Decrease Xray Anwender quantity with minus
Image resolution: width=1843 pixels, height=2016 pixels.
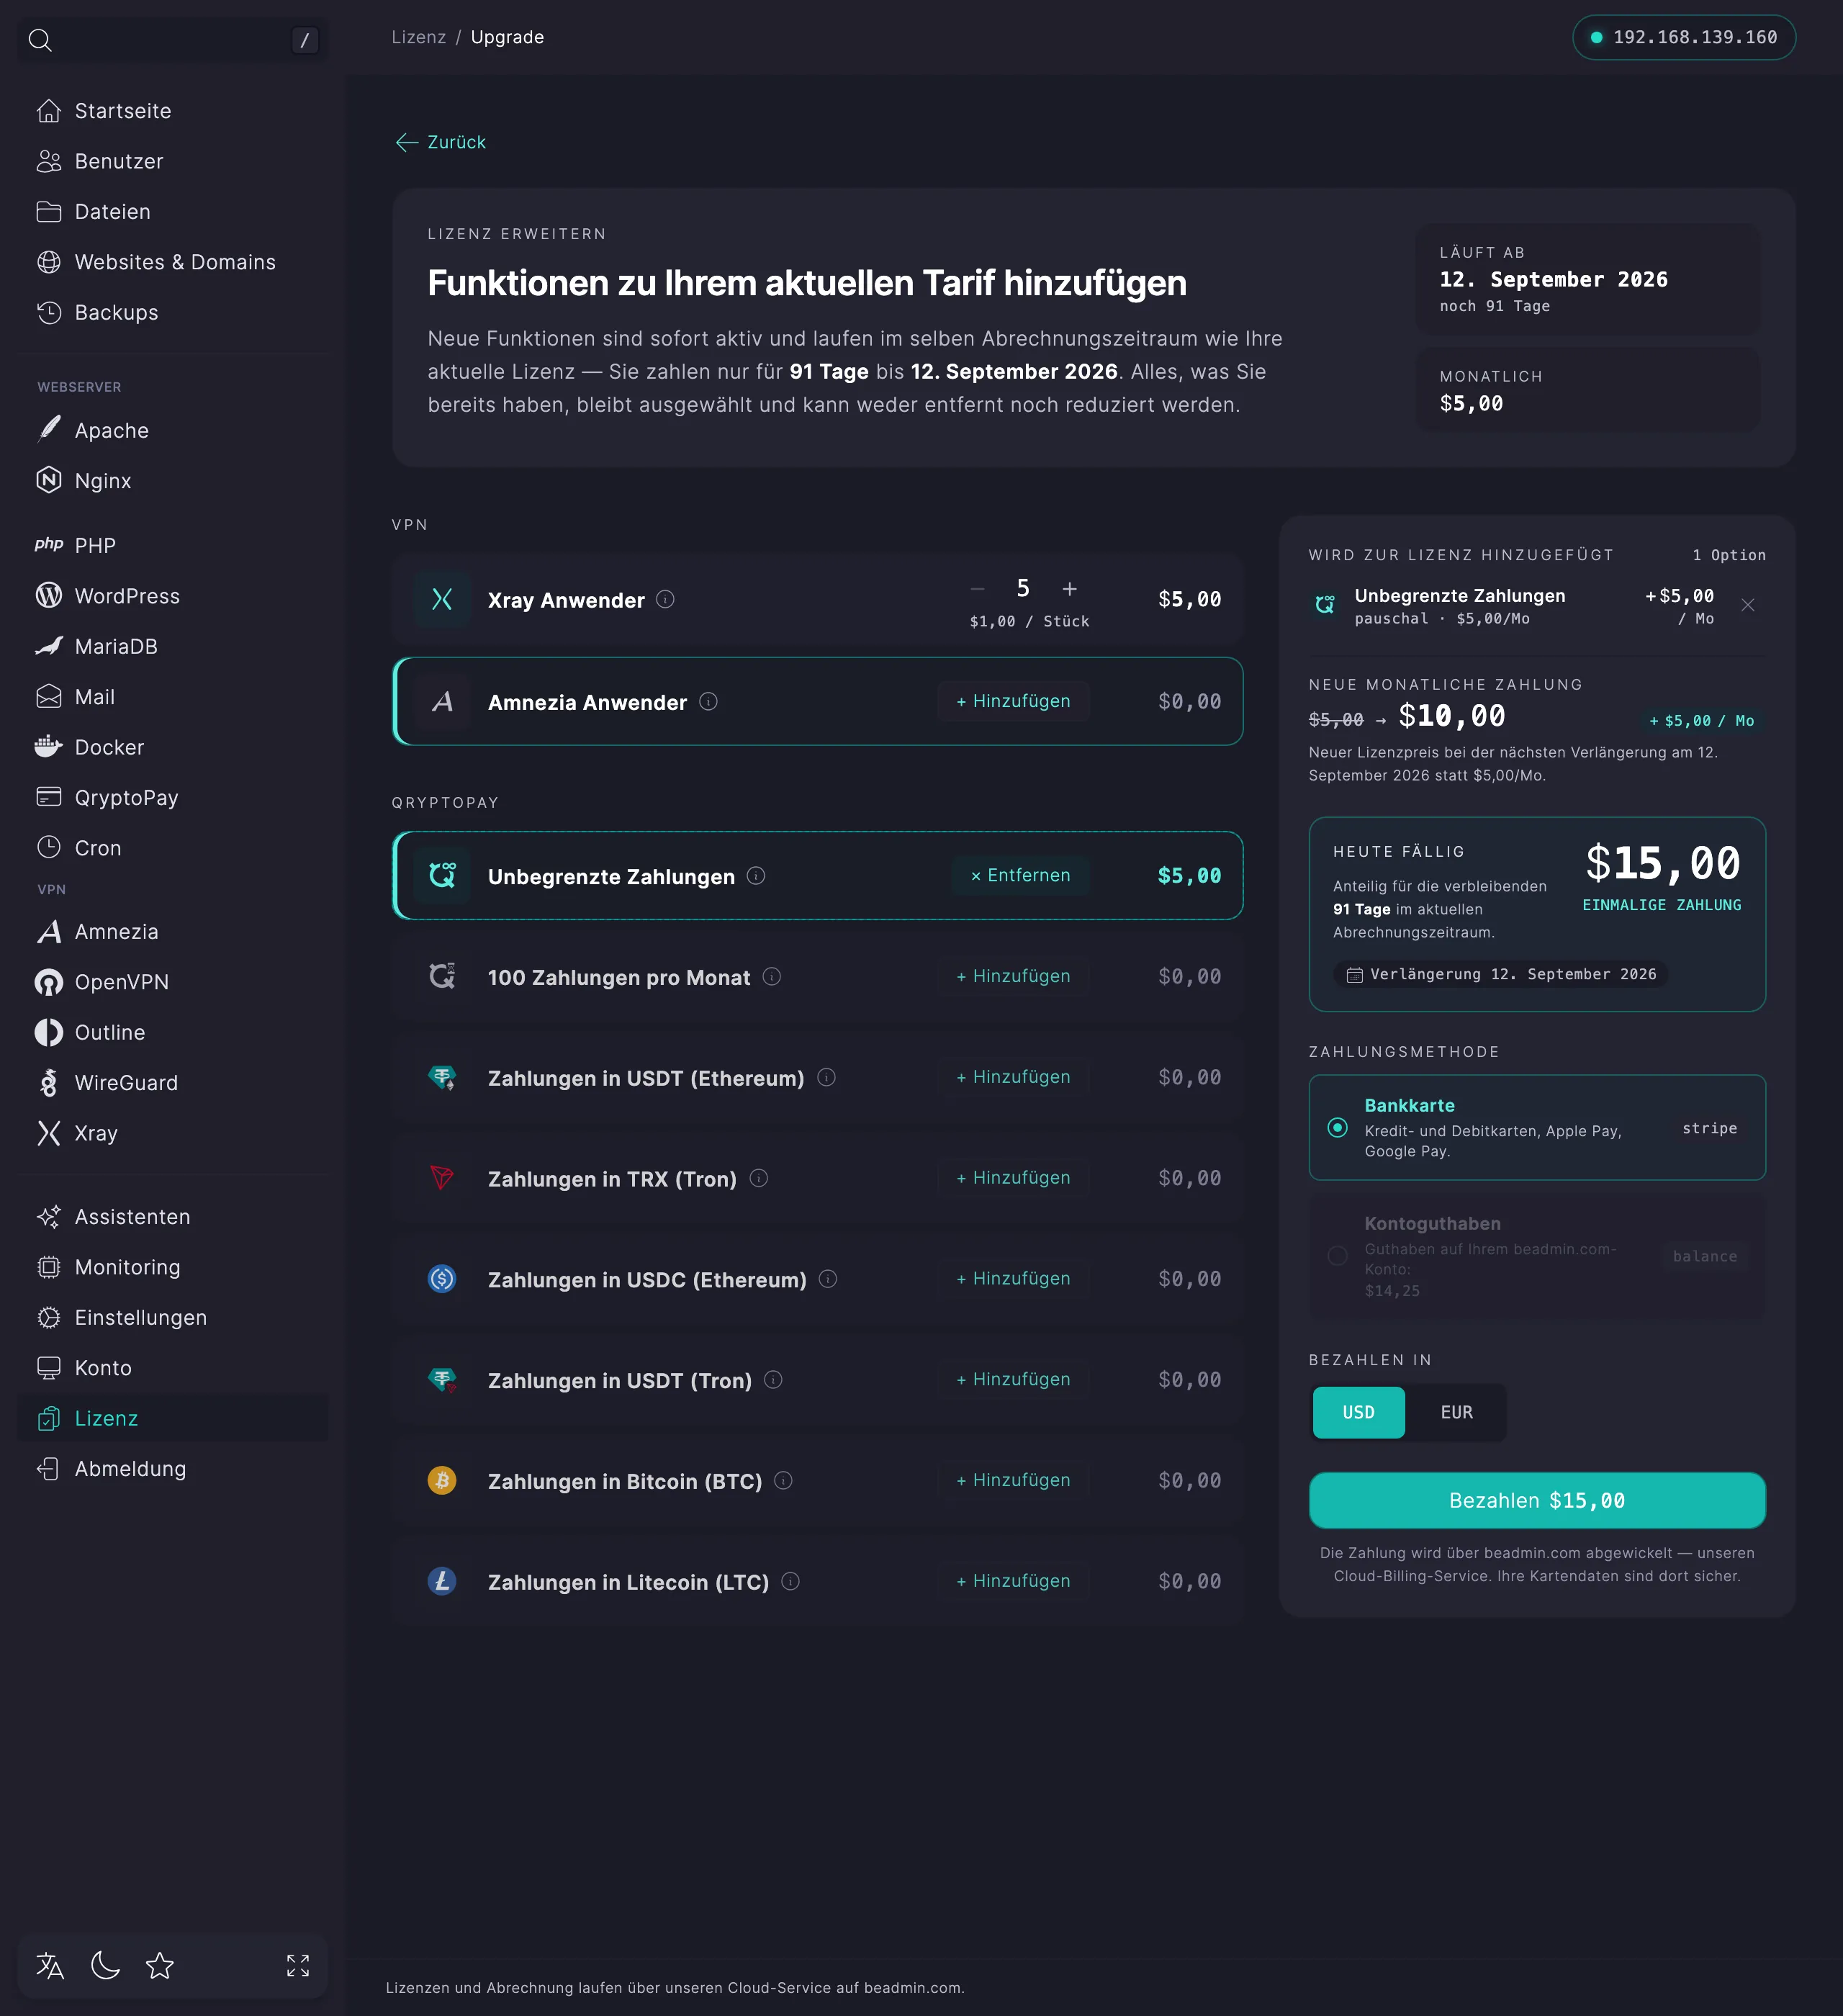tap(978, 589)
